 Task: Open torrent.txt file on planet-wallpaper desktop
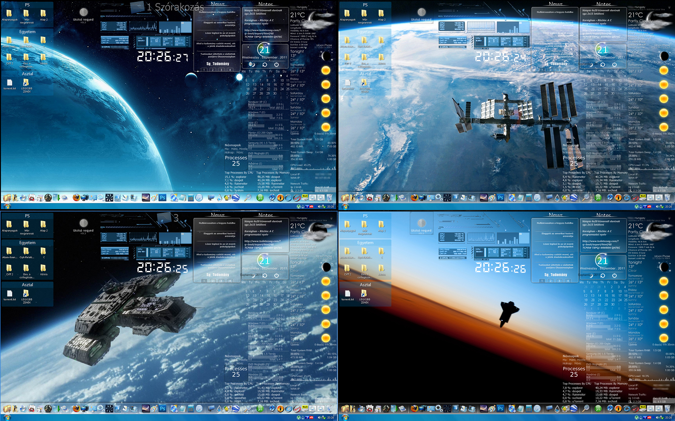click(x=9, y=84)
